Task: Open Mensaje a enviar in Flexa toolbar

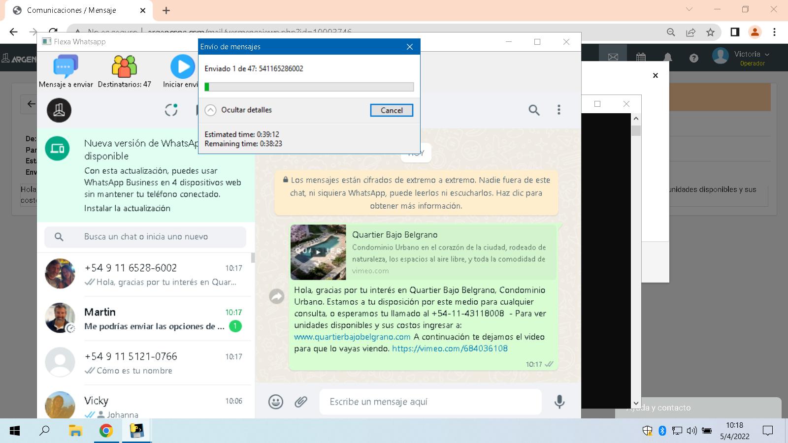Action: 66,71
